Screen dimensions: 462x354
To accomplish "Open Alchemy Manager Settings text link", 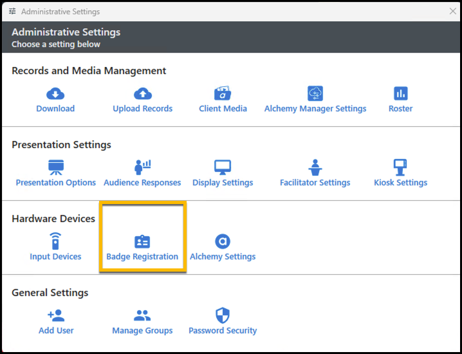I will tap(315, 109).
